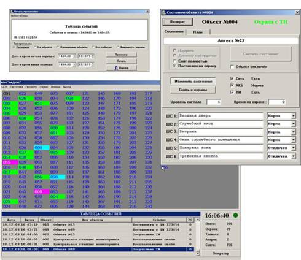Open the ШС 3 state dropdown
301x260 pixels.
click(294, 132)
